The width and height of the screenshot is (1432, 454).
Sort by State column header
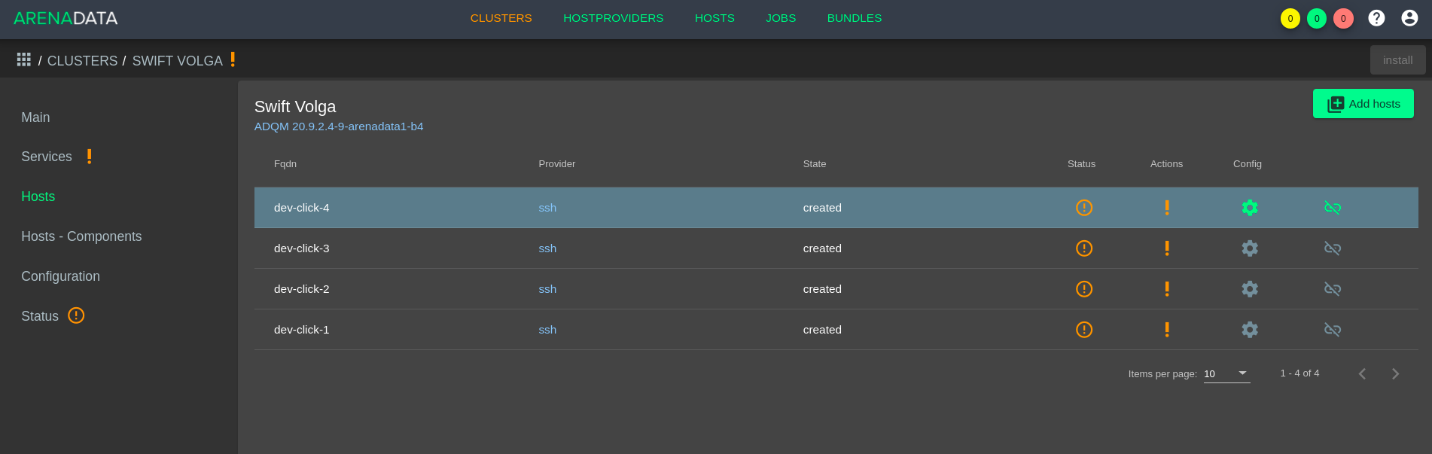(815, 164)
